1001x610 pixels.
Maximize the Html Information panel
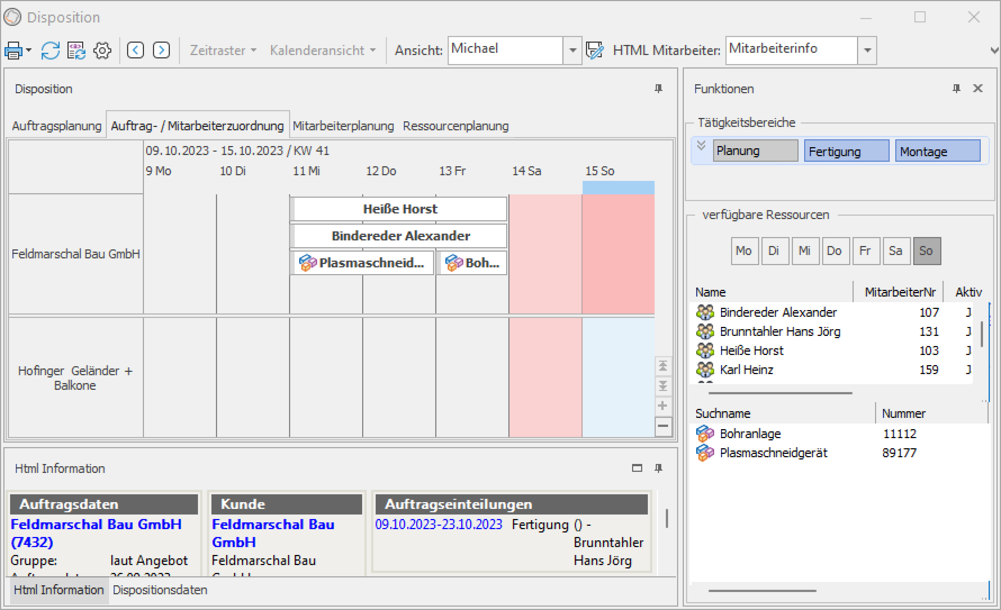click(x=637, y=468)
